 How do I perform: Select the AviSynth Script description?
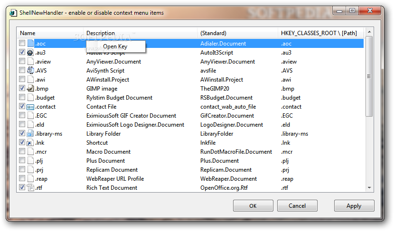tap(105, 71)
